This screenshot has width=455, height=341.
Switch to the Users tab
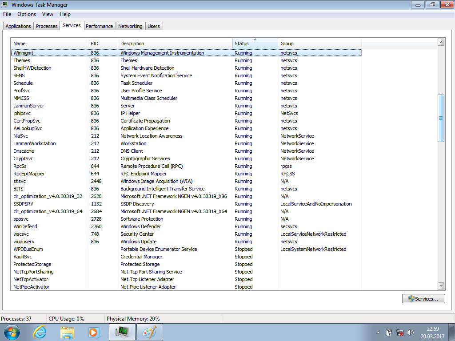(x=153, y=26)
